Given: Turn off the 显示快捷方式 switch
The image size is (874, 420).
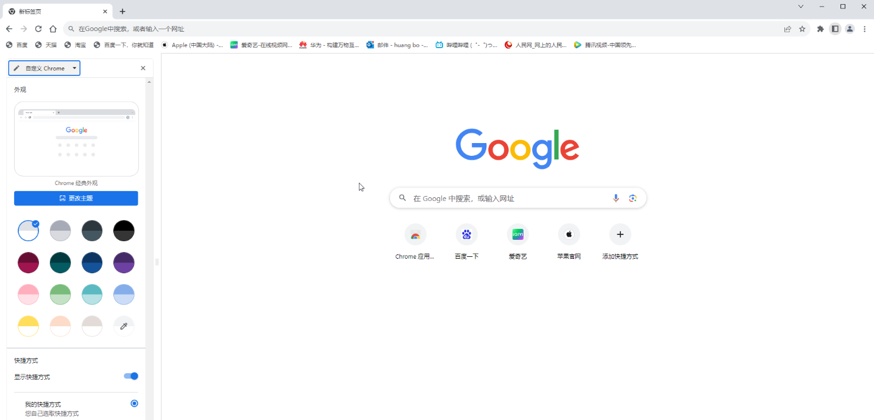Looking at the screenshot, I should coord(131,376).
